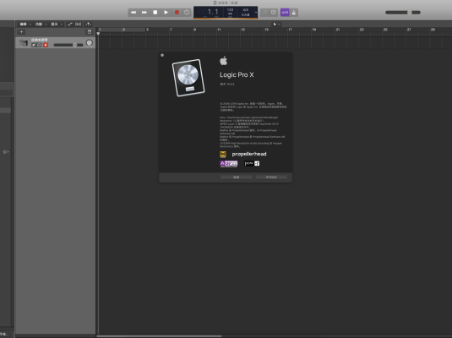Start playback with the play button
Viewport: 452px width, 338px height.
(x=166, y=13)
